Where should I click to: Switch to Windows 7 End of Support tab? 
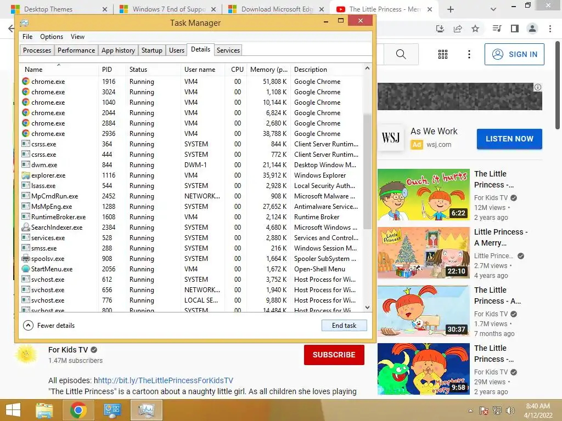pos(168,9)
